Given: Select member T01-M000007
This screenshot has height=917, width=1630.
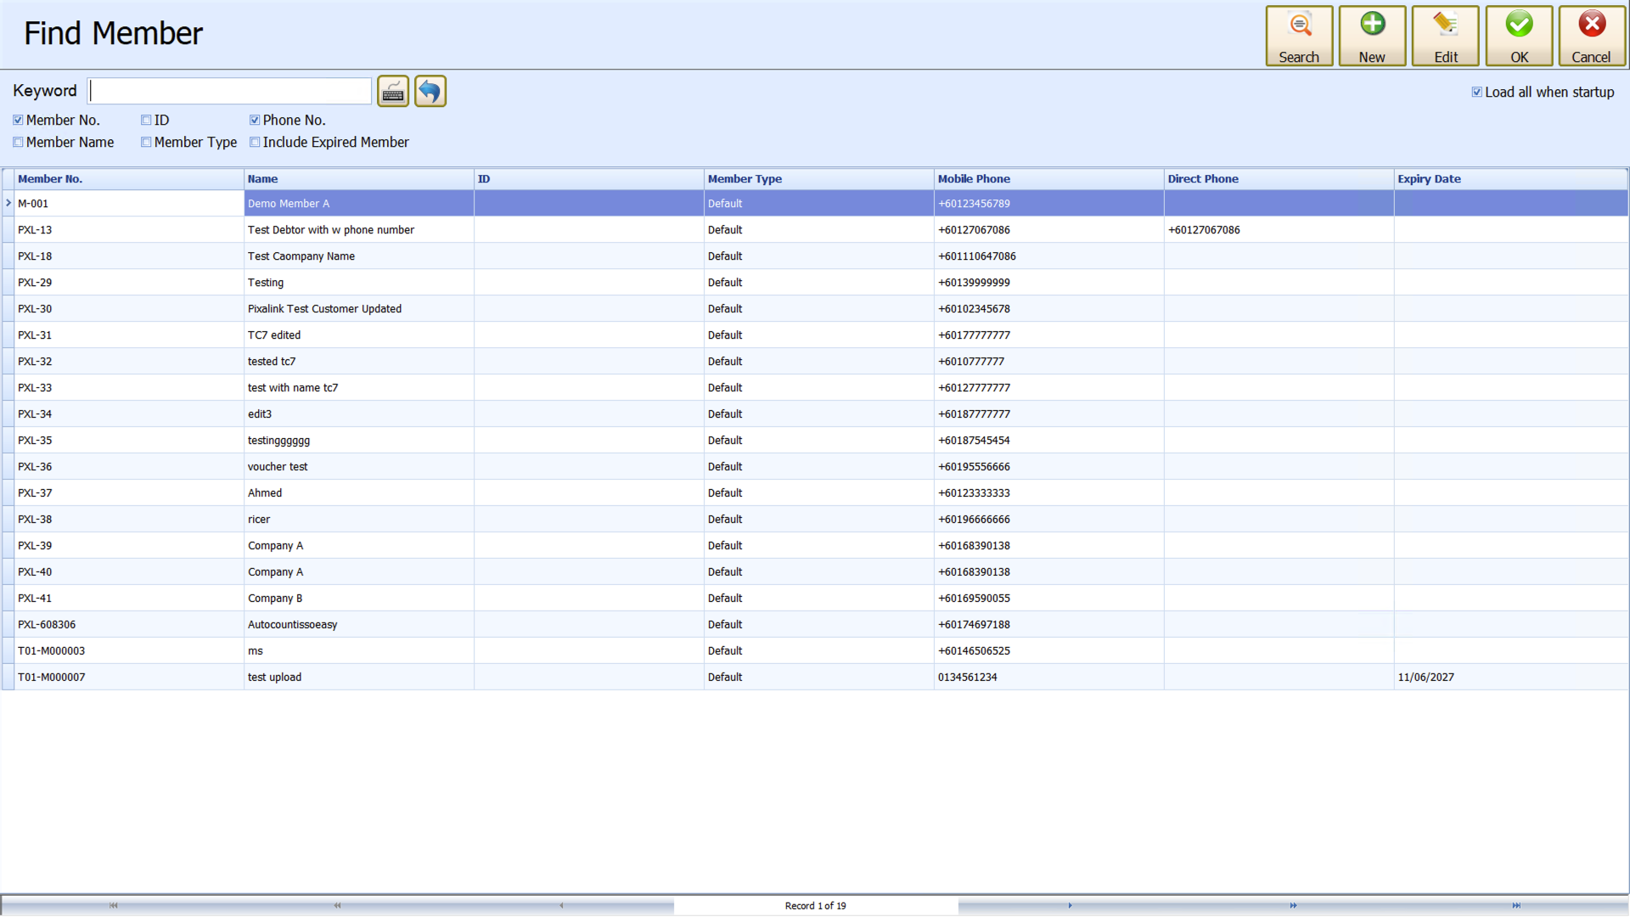Looking at the screenshot, I should point(51,678).
